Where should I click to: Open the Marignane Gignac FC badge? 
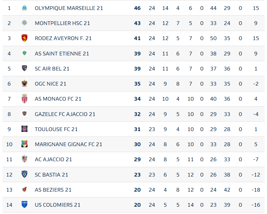[24, 144]
